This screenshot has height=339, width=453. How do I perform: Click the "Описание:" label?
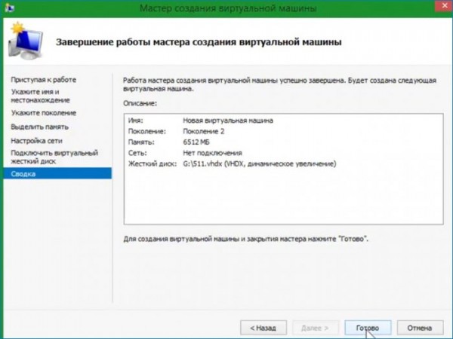pos(140,103)
